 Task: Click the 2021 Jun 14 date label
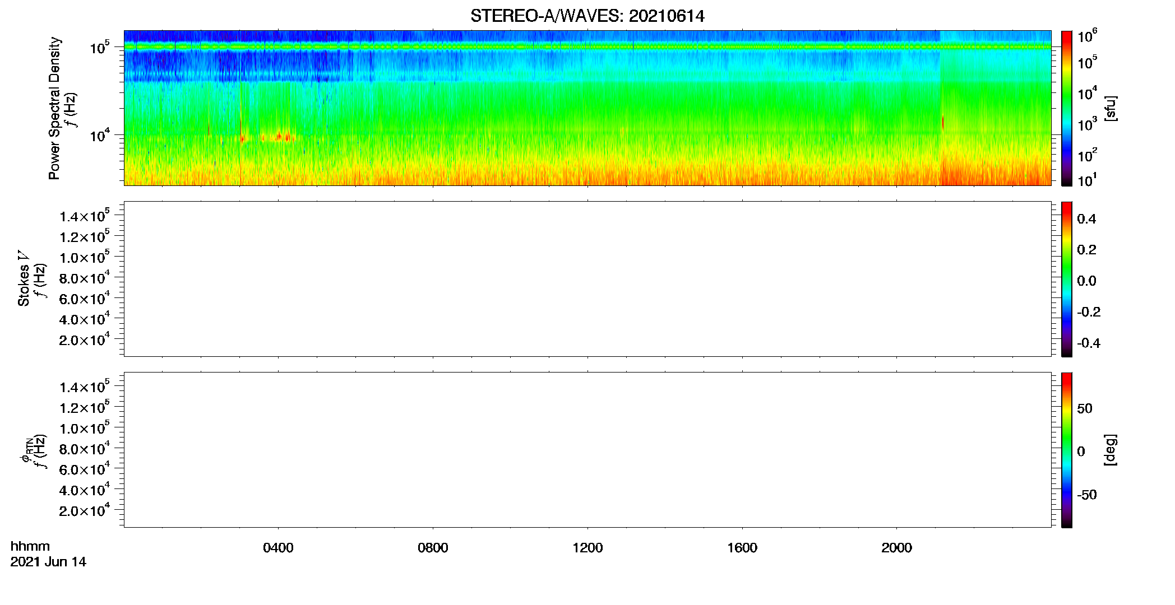coord(48,562)
